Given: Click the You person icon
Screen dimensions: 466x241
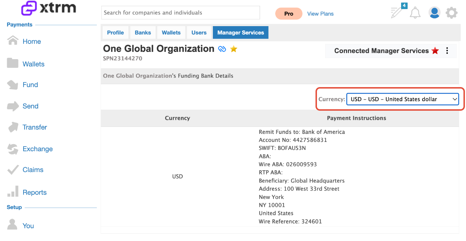Looking at the screenshot, I should [13, 224].
